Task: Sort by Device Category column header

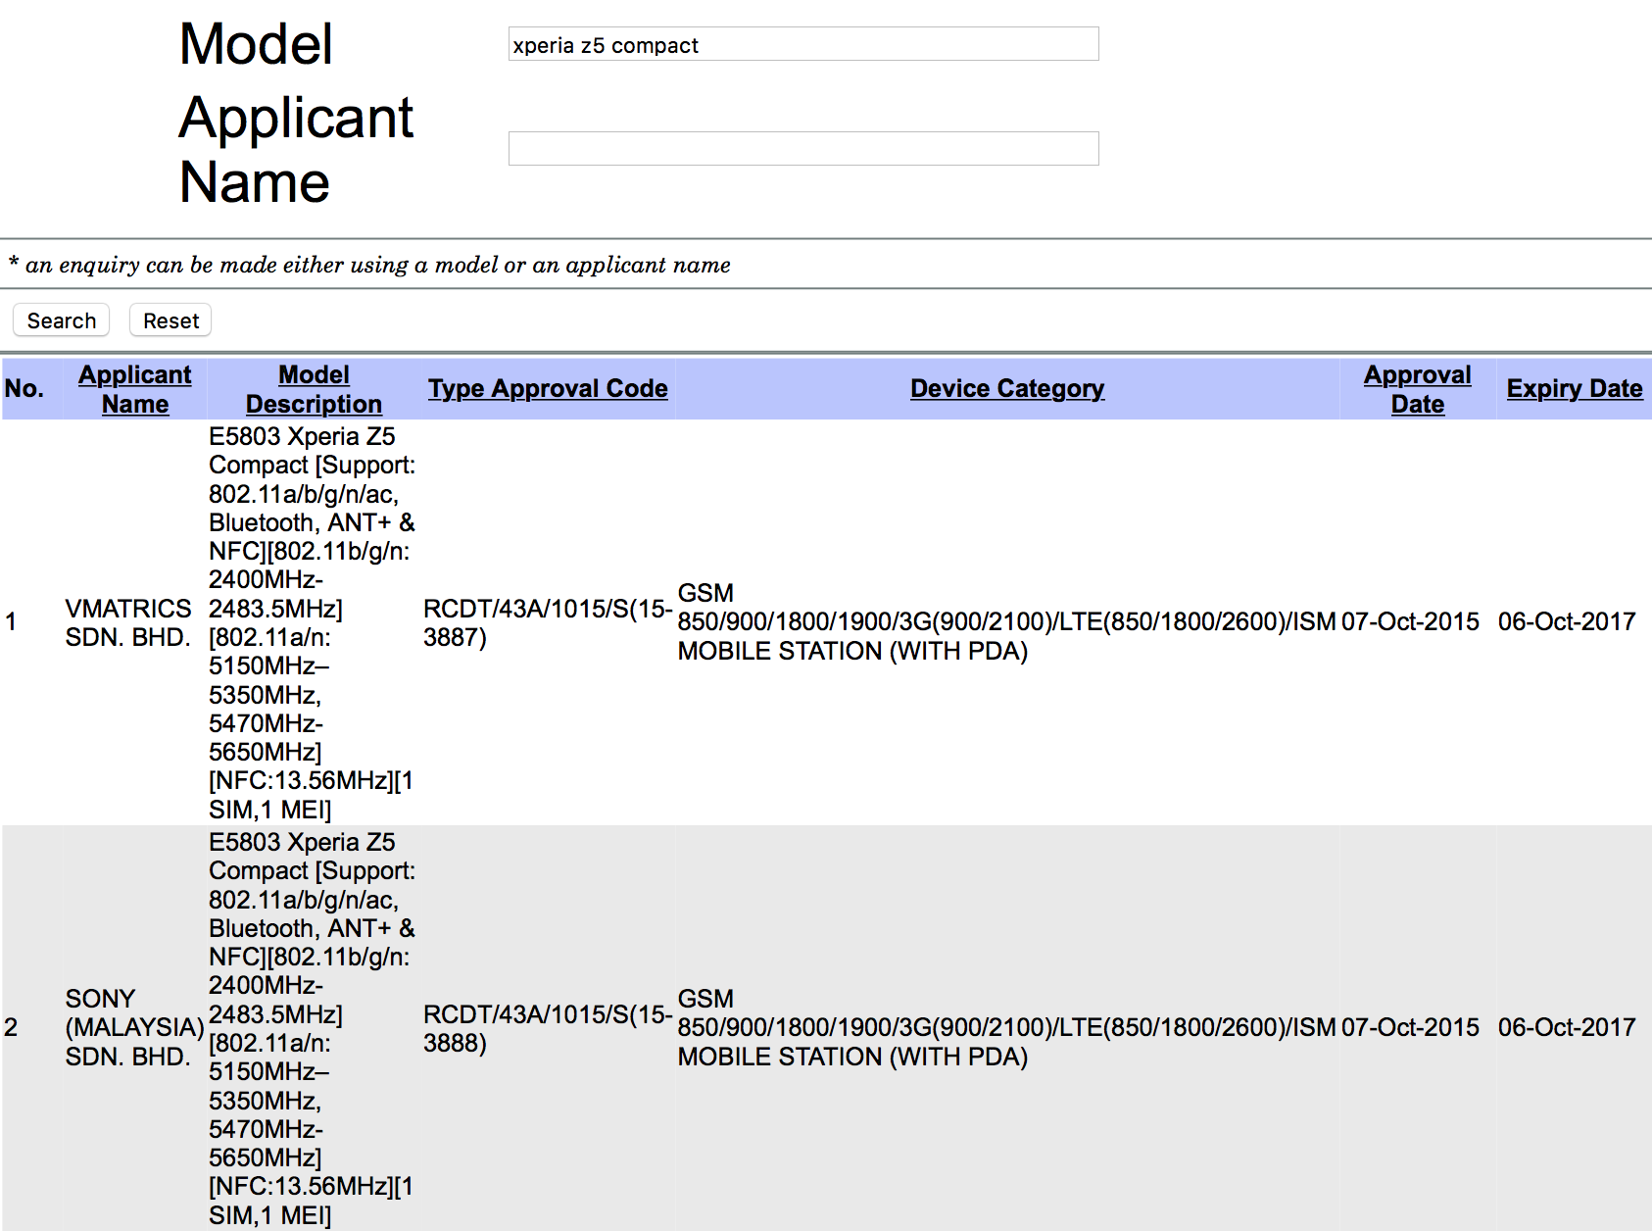Action: tap(1007, 388)
